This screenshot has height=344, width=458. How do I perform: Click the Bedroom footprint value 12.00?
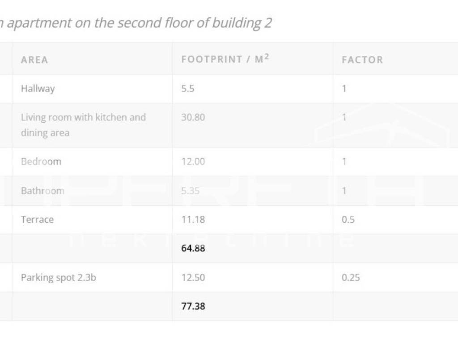pos(193,162)
